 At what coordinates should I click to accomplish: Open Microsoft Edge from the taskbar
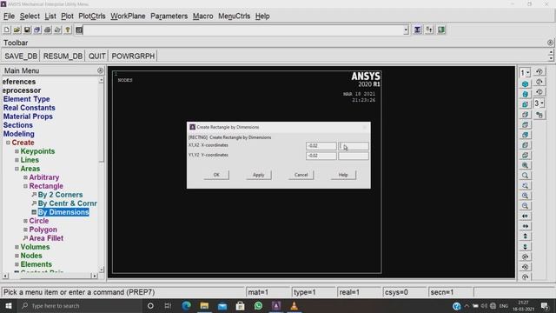coord(186,305)
